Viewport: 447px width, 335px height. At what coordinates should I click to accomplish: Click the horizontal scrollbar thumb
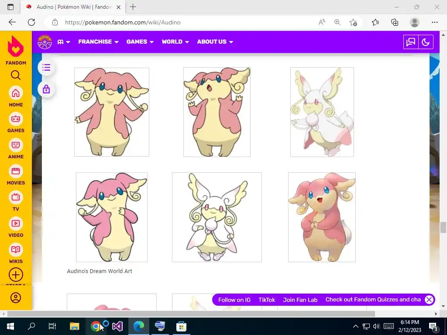tap(191, 314)
